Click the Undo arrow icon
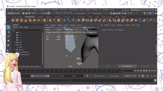Viewport: 163px width, 91px height. coord(32,13)
